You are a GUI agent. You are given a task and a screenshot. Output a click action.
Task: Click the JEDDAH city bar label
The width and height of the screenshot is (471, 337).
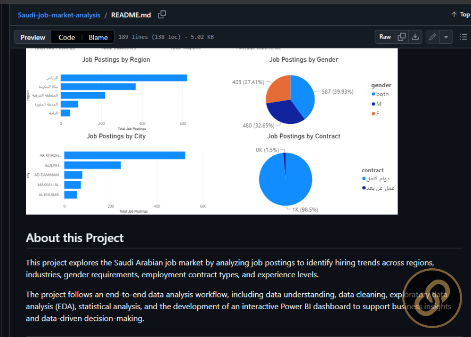53,165
